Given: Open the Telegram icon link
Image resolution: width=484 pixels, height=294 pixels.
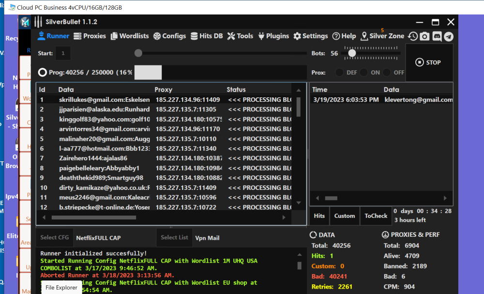Looking at the screenshot, I should (449, 36).
